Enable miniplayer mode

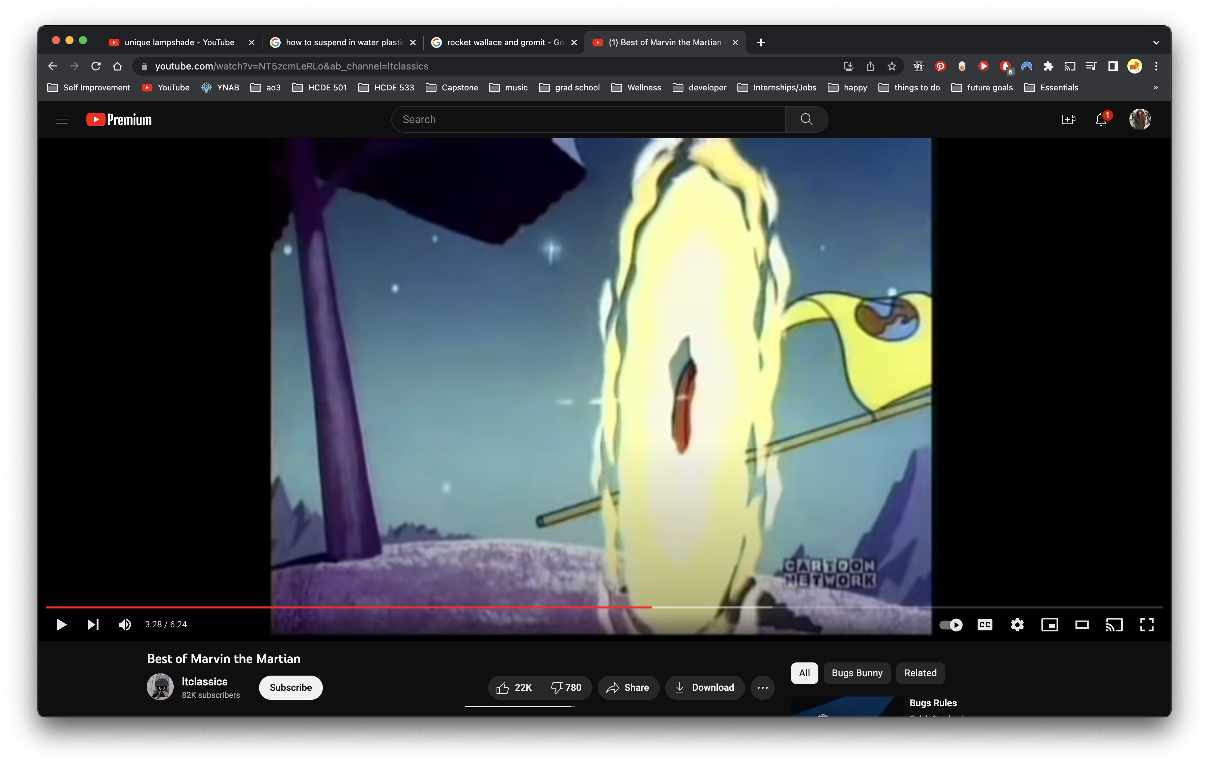click(1049, 624)
